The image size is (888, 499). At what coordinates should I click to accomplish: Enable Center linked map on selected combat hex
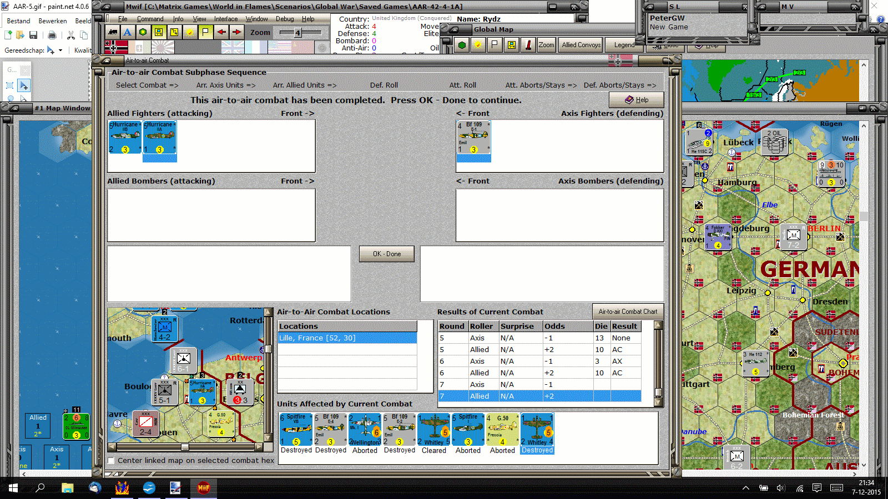click(x=111, y=461)
